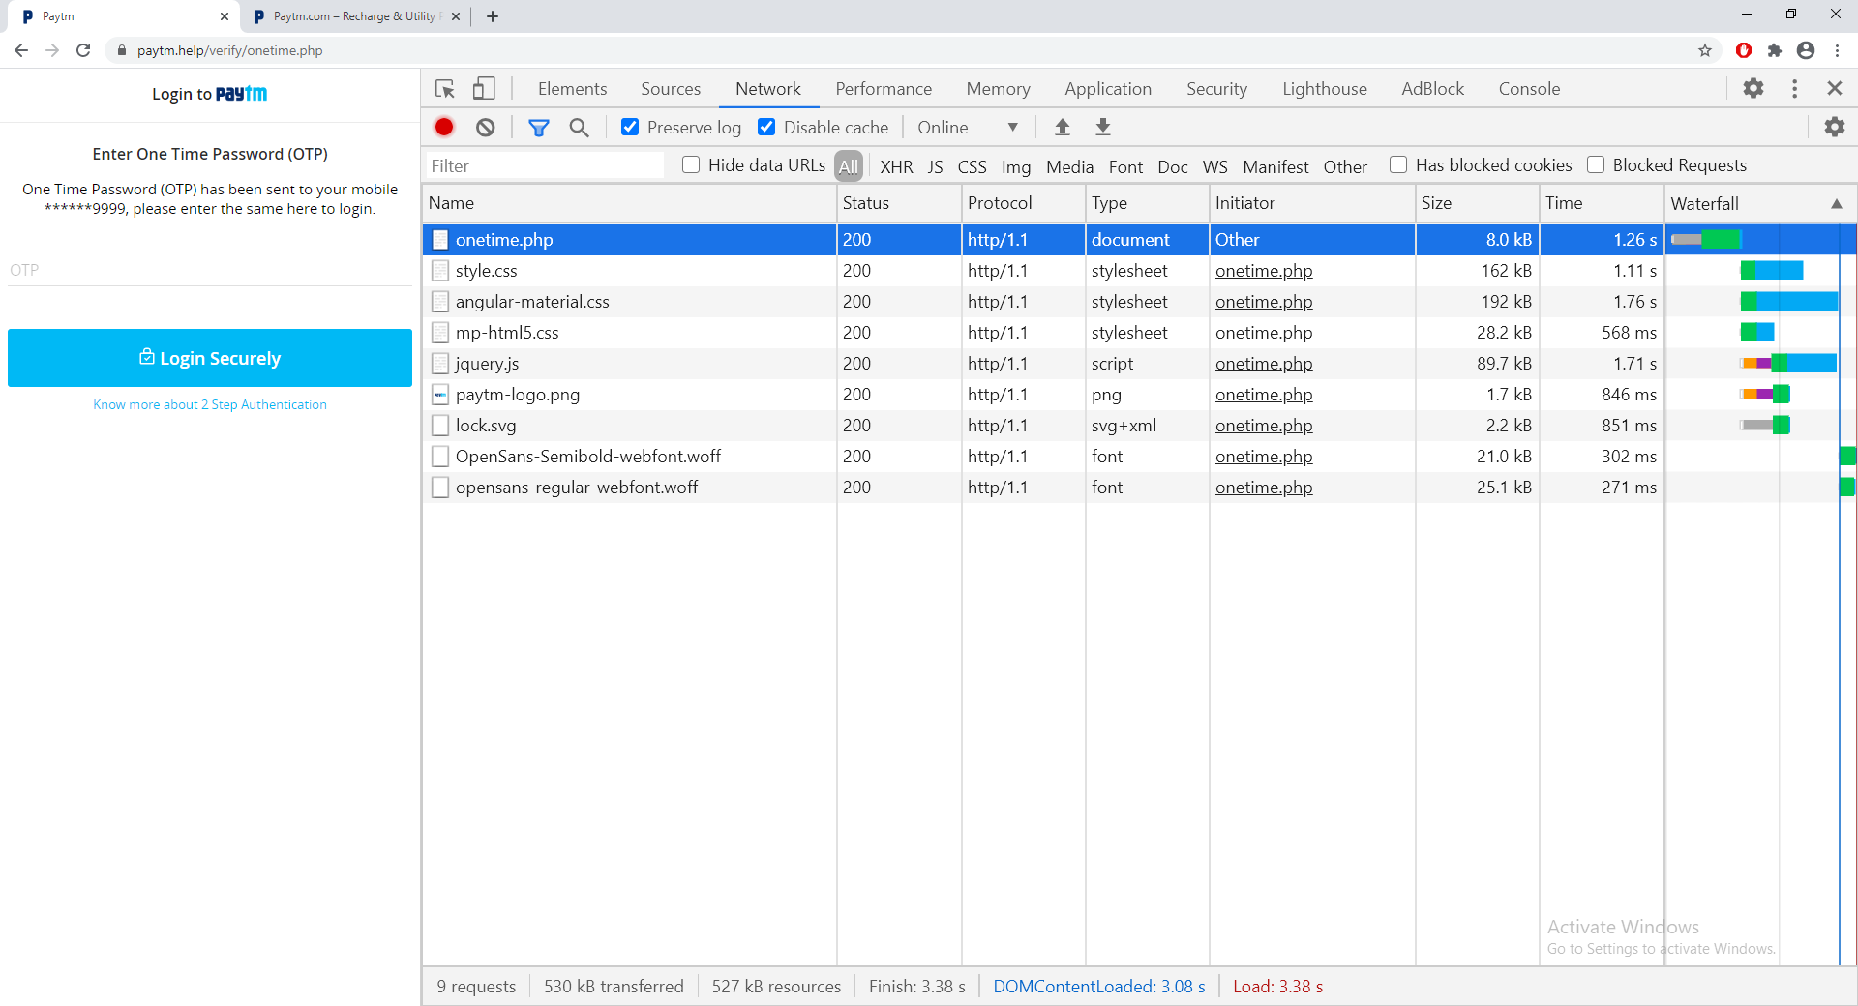Click browser back arrow

21,50
